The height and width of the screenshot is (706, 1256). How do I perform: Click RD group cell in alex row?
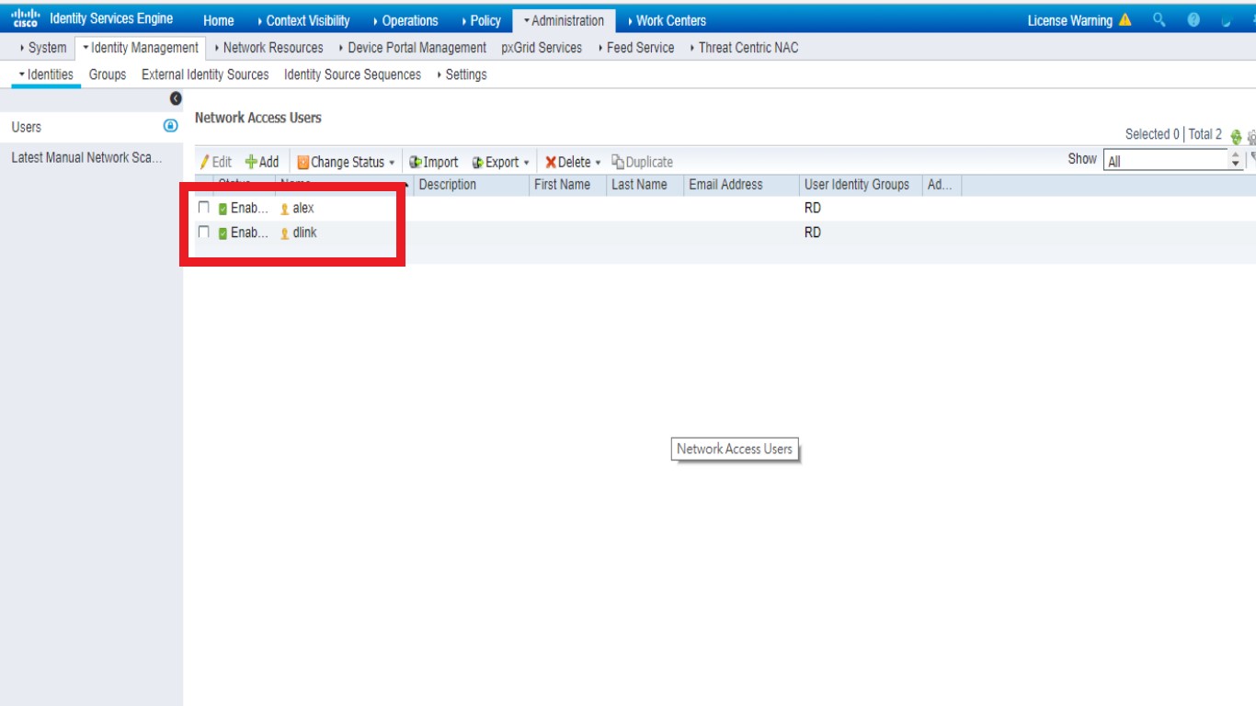tap(813, 209)
